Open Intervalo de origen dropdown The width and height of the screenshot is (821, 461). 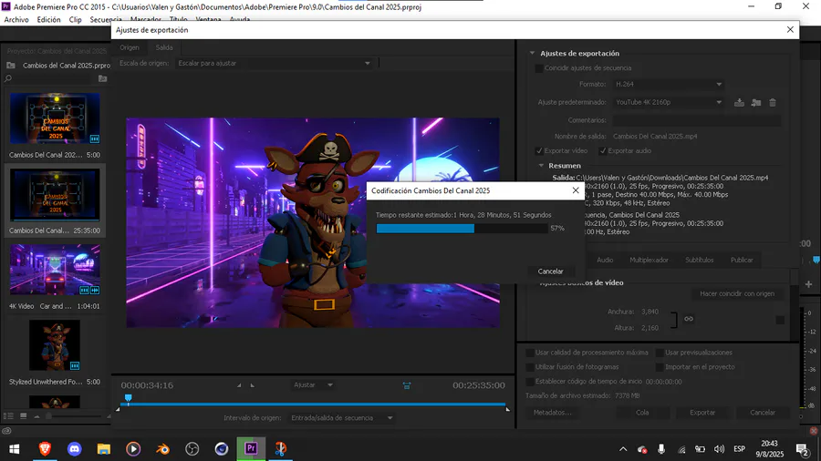[x=341, y=418]
